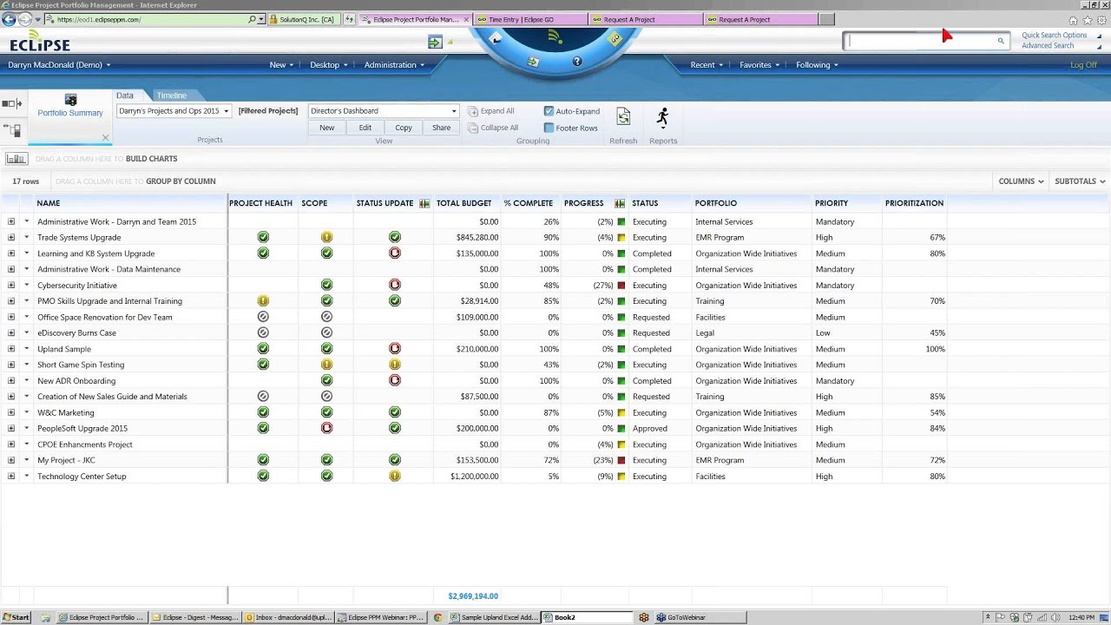Click the red progress swatch for Cybersecurity Initiative

[x=621, y=285]
